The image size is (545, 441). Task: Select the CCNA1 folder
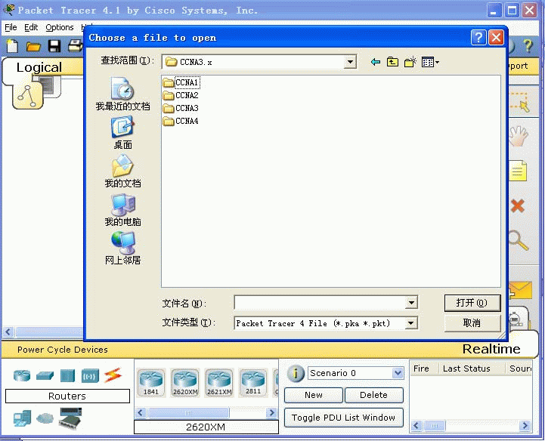[x=181, y=82]
